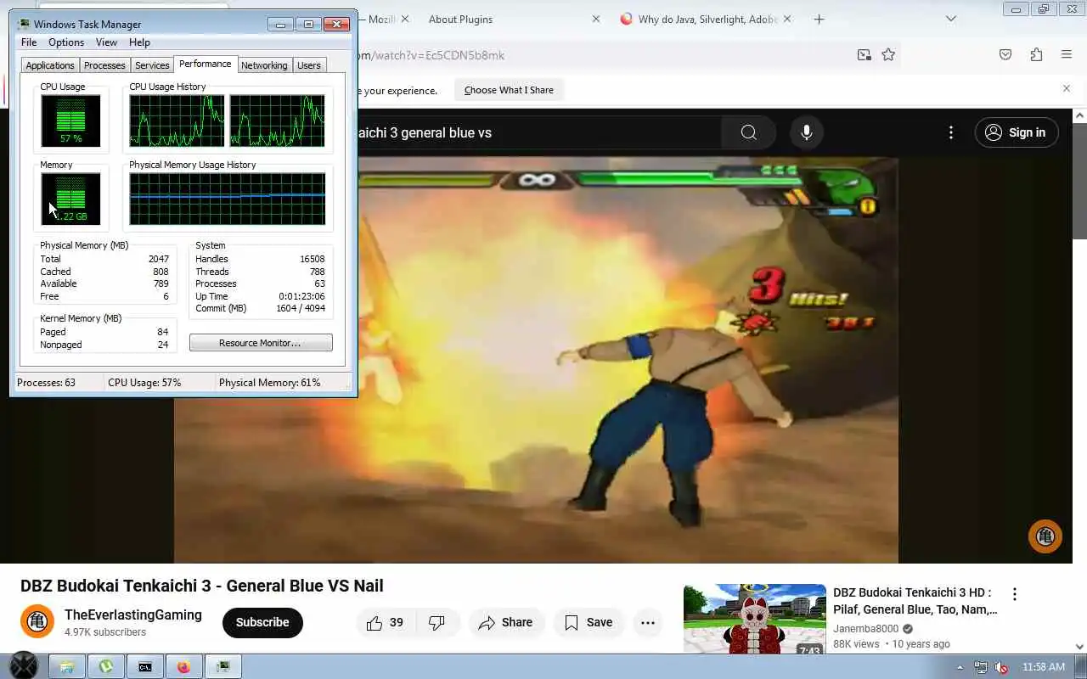Screen dimensions: 1087x679
Task: Click the Physical Memory Usage History graph
Action: tap(228, 199)
